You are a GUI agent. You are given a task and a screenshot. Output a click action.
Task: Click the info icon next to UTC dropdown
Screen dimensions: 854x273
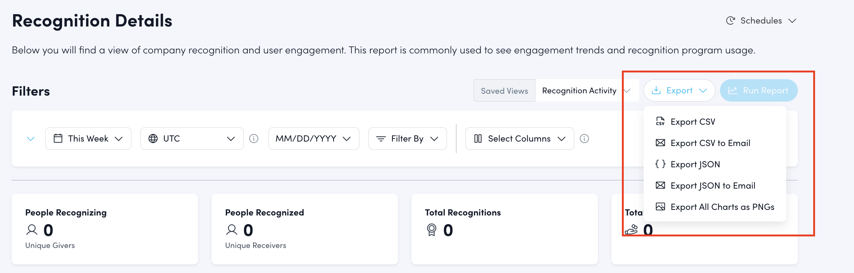tap(254, 139)
